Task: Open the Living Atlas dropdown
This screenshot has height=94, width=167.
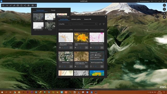Action: tap(64, 24)
